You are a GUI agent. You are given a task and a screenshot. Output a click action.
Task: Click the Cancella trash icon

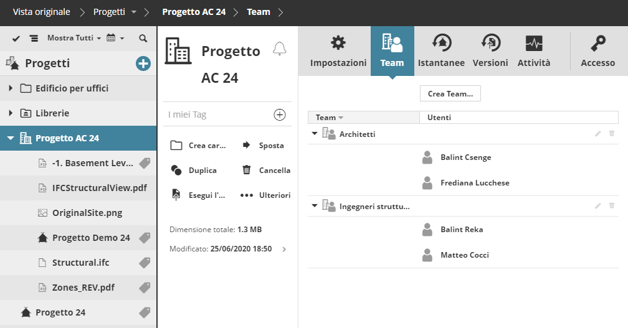pyautogui.click(x=247, y=170)
